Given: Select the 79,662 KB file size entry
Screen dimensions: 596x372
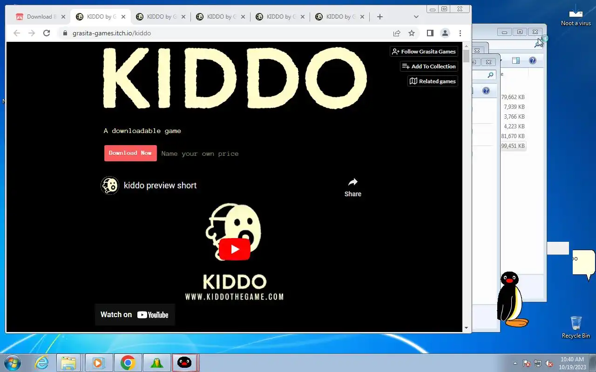Looking at the screenshot, I should (513, 97).
